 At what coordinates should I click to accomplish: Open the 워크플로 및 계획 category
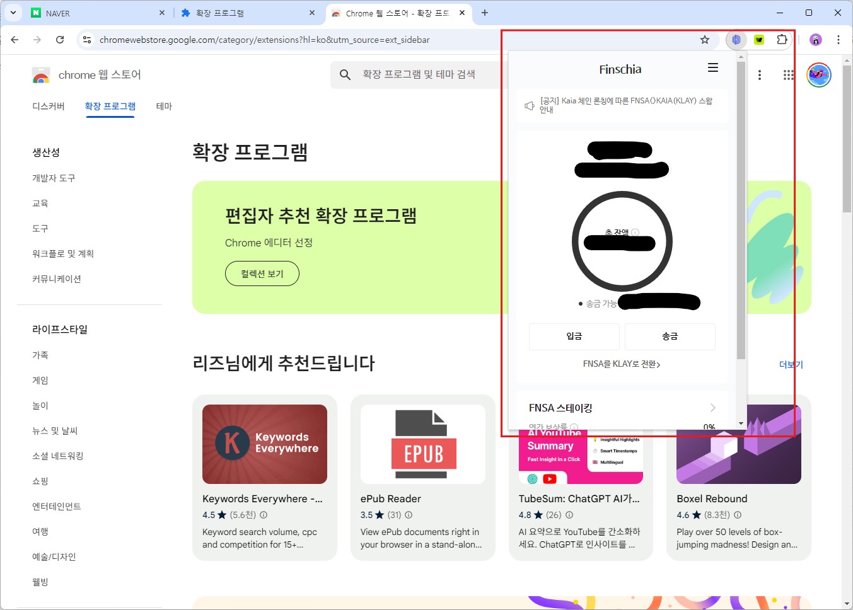63,254
